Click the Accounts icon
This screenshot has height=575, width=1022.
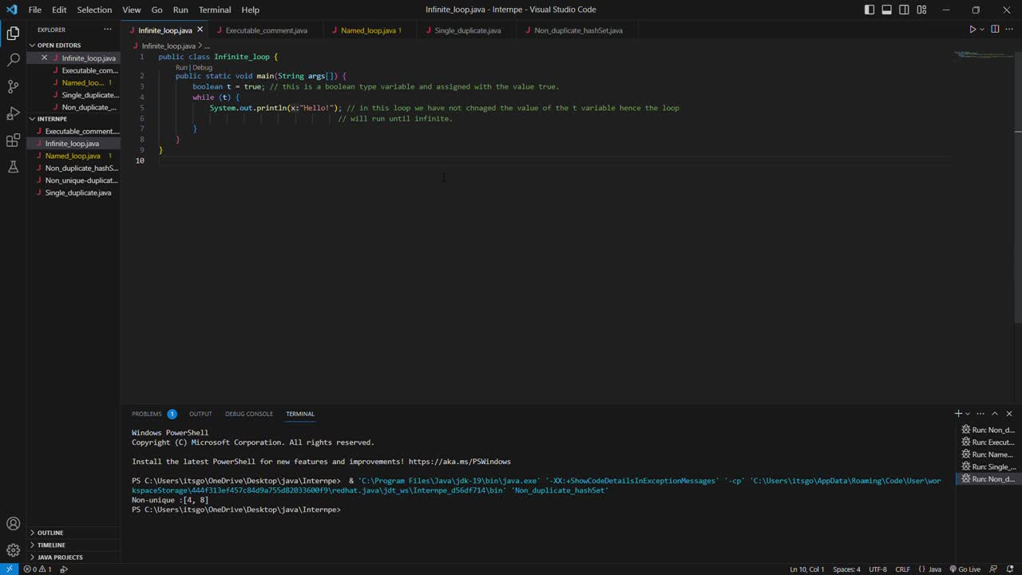[13, 524]
